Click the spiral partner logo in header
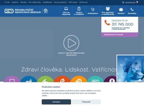Image resolution: width=144 pixels, height=108 pixels. (46, 11)
